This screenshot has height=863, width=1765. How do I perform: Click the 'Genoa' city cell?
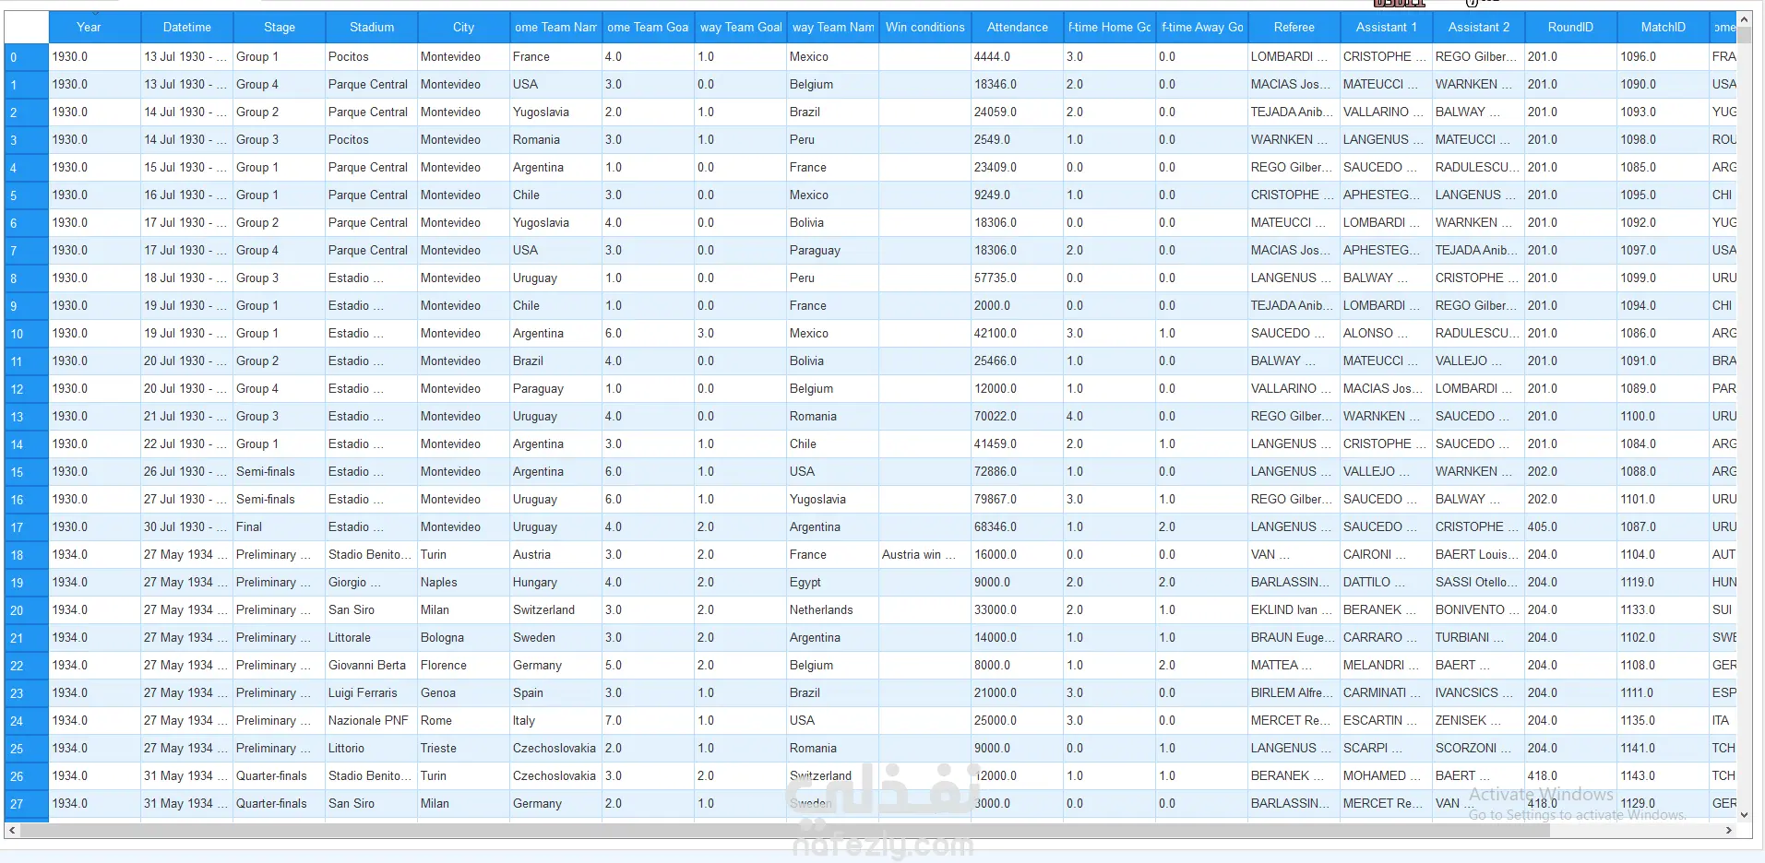tap(464, 693)
